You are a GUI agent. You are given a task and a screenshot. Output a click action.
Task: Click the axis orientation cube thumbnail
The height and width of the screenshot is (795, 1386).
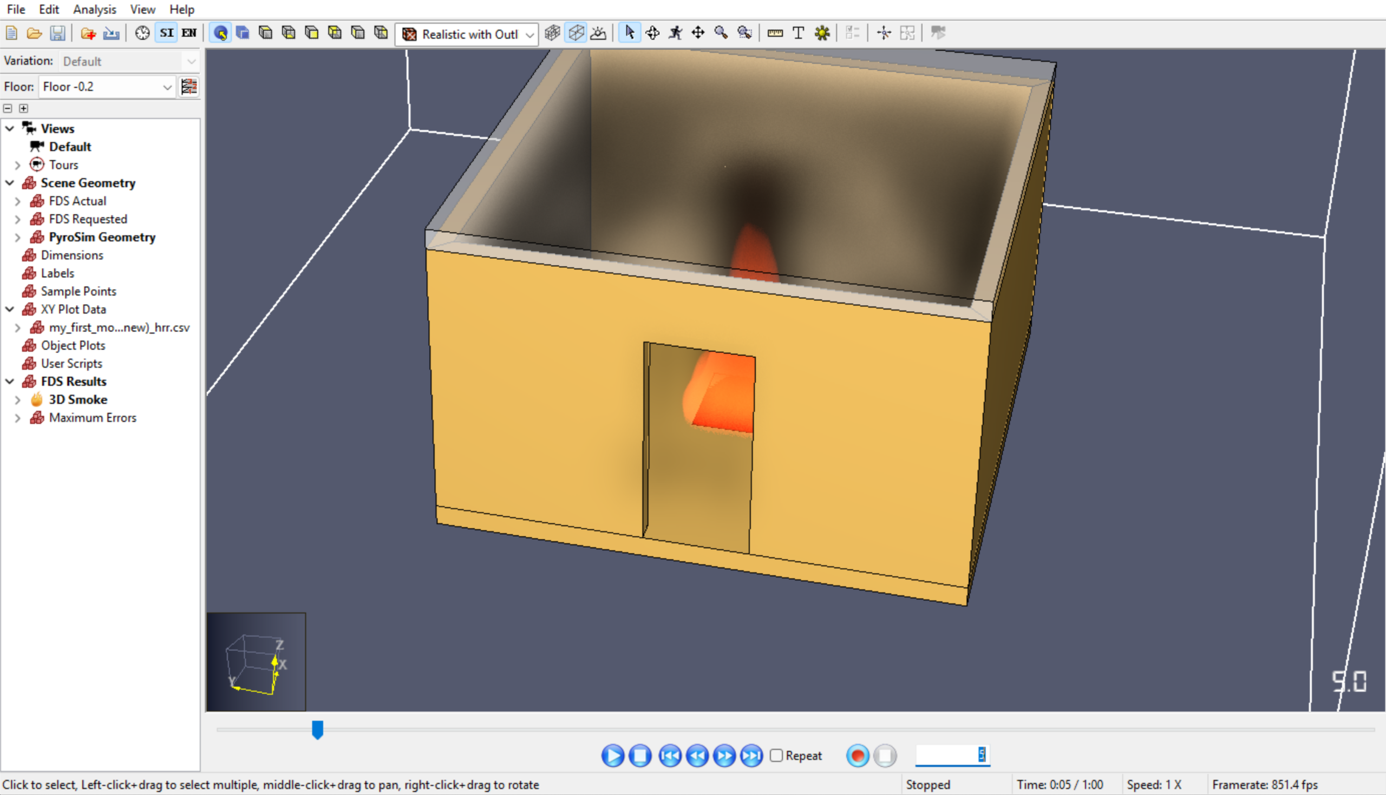coord(256,662)
